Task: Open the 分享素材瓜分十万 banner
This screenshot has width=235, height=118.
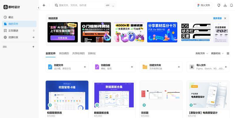Action: [162, 32]
